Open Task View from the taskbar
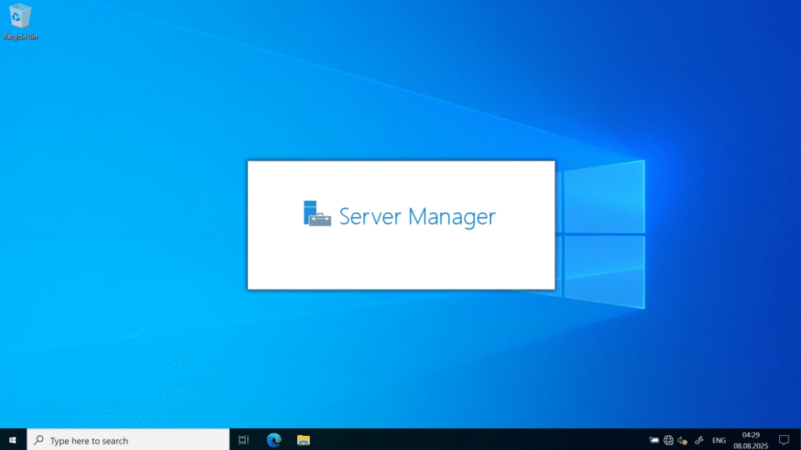 [243, 441]
